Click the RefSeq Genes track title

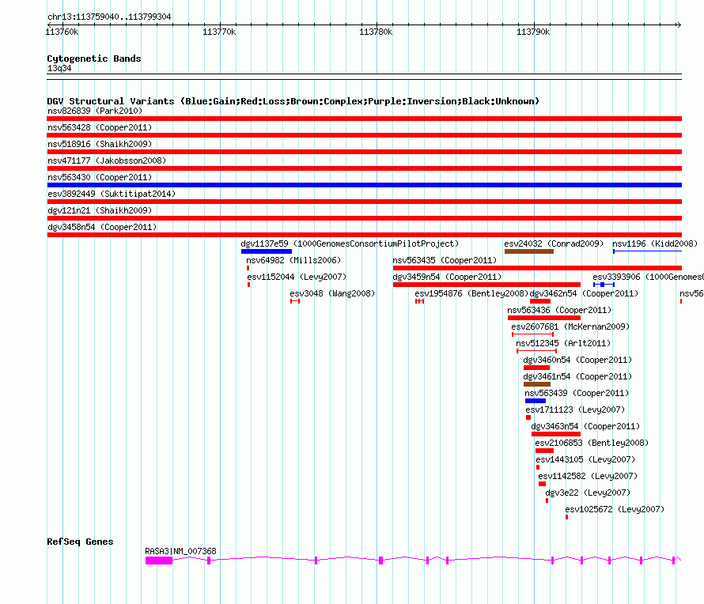(x=80, y=542)
